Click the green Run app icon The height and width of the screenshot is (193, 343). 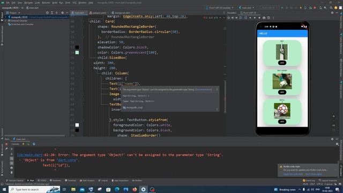point(282,8)
